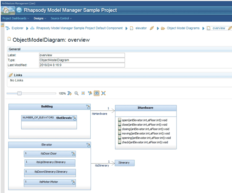
Task: Open the elevator breadcrumb link
Action: click(141, 28)
